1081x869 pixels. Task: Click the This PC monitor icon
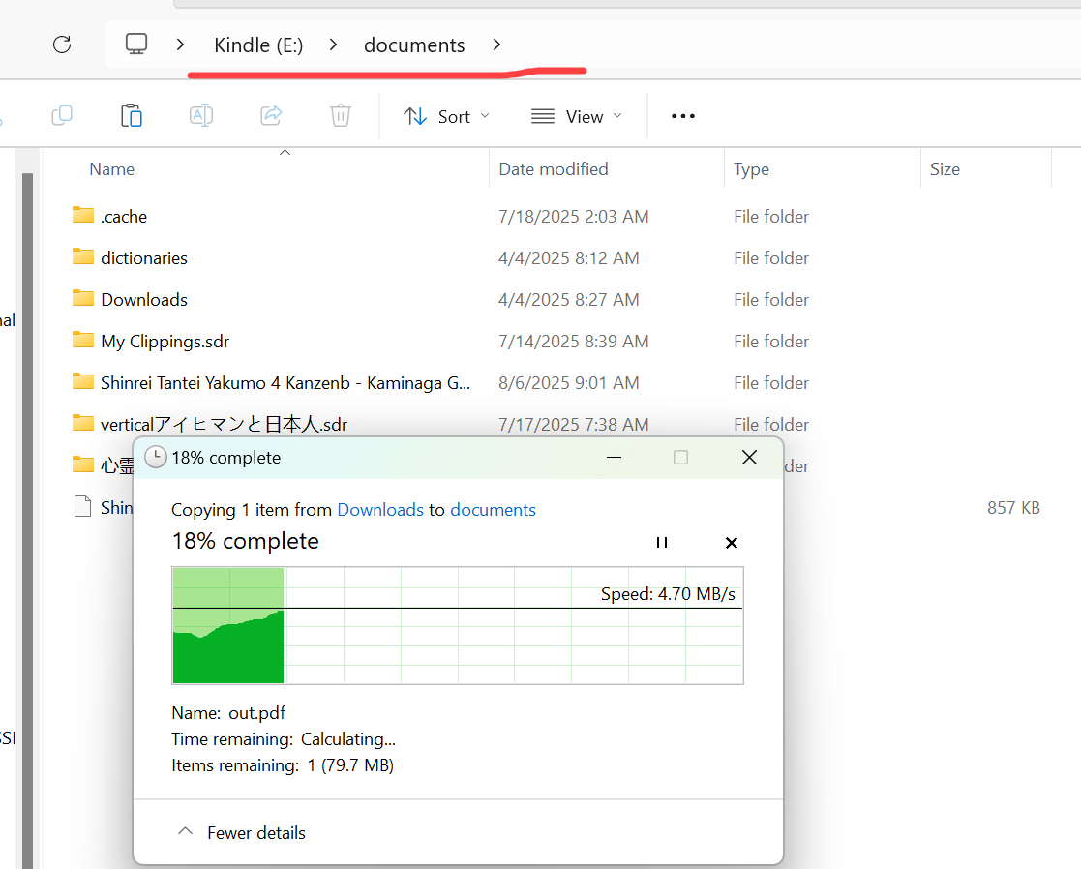(136, 45)
